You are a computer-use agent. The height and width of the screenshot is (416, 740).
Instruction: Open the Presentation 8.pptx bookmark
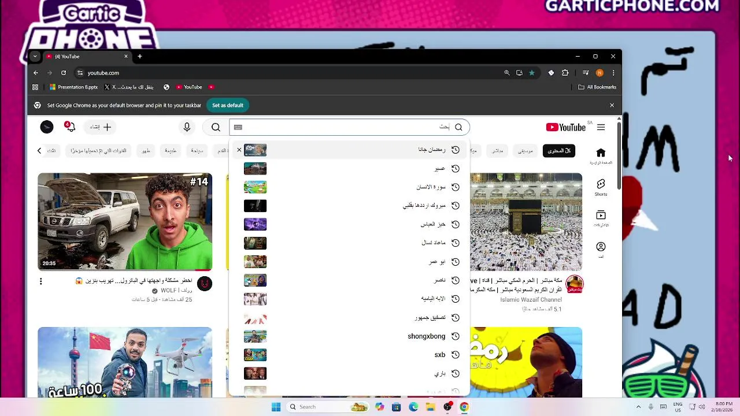[x=73, y=87]
